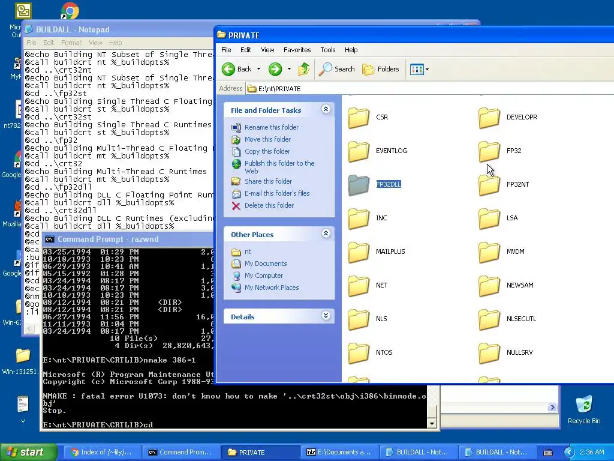614x461 pixels.
Task: Go up one folder level icon
Action: (304, 69)
